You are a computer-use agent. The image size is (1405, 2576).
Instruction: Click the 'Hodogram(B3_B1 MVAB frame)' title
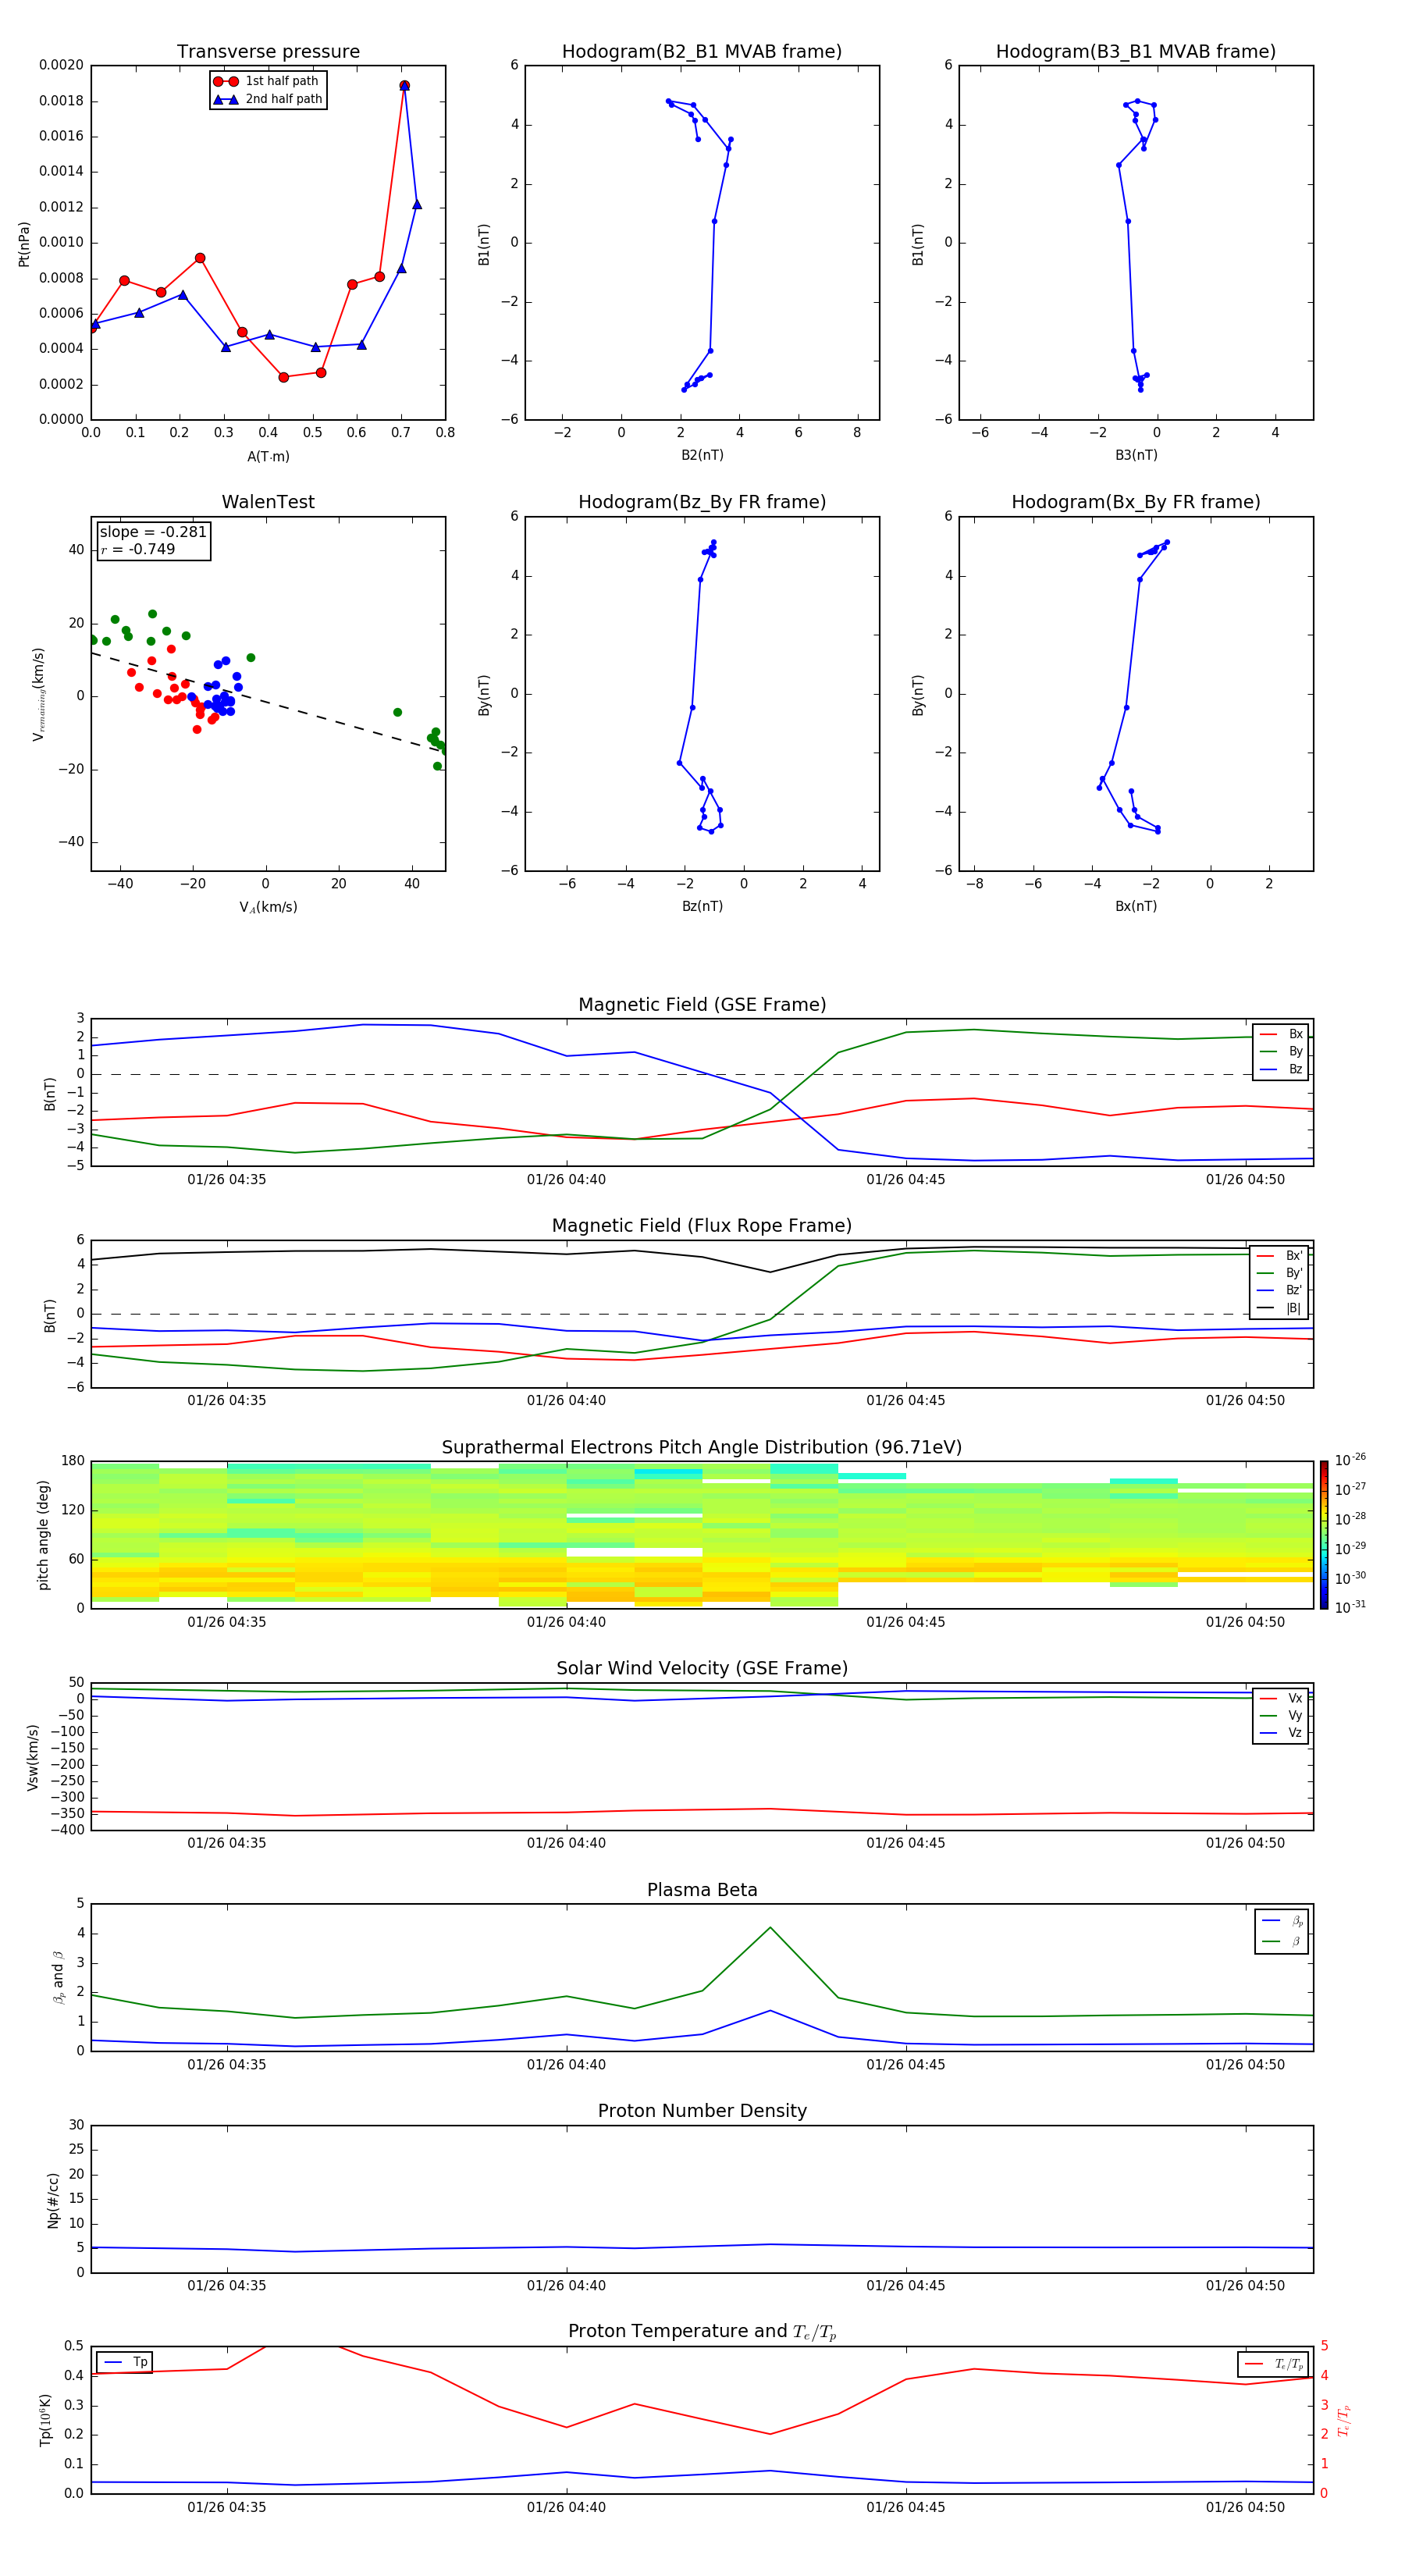click(x=1136, y=52)
